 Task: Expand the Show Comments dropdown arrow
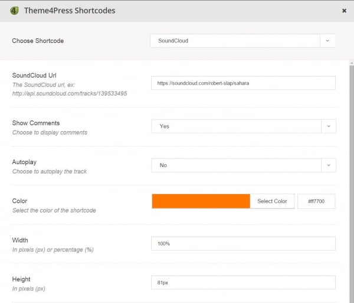tap(329, 126)
